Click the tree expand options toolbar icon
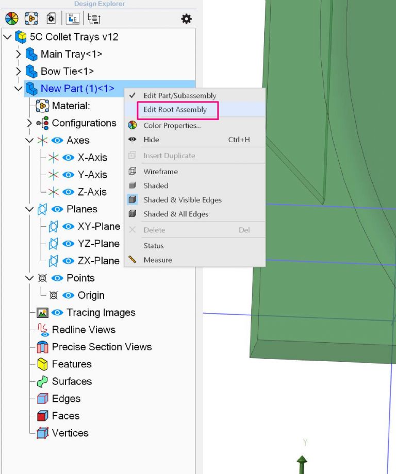The image size is (396, 474). click(x=94, y=19)
